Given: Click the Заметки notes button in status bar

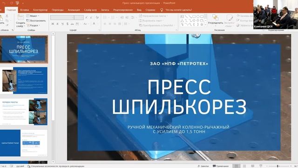Looking at the screenshot, I should [x=203, y=166].
